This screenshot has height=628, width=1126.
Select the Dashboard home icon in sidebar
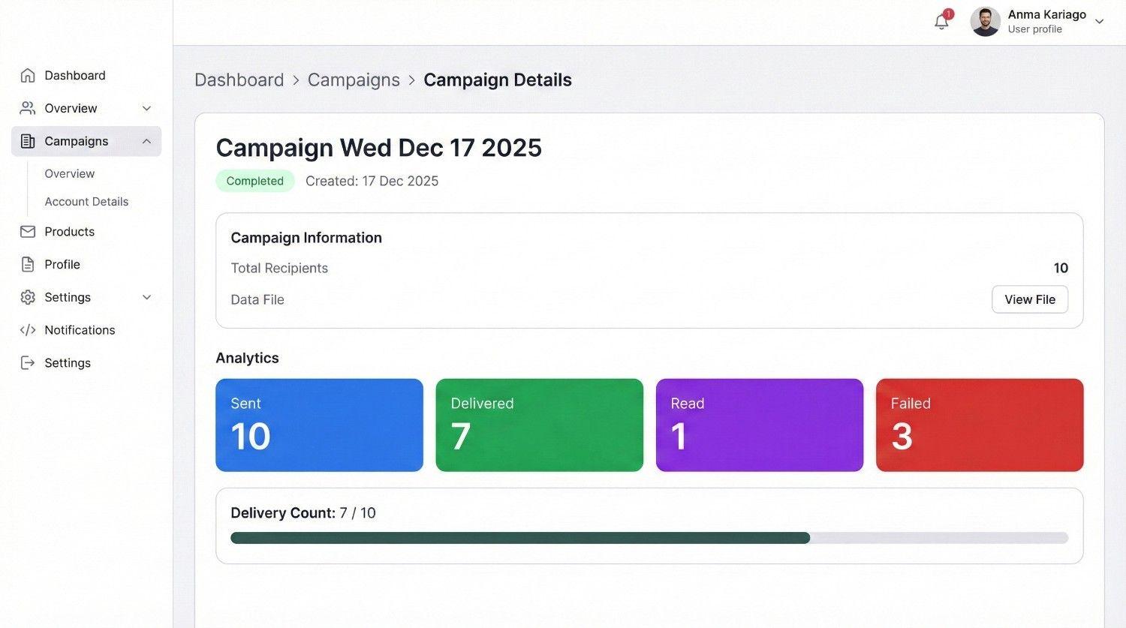pos(28,75)
